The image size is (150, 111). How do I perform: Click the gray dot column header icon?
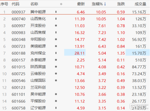[x=61, y=4]
